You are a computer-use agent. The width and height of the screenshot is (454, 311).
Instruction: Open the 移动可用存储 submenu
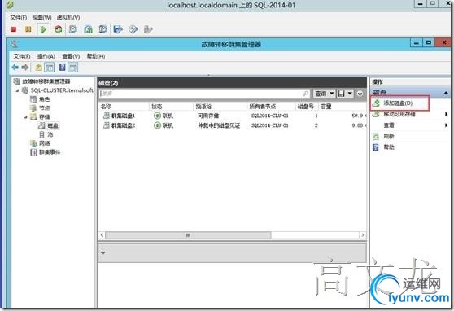[446, 114]
